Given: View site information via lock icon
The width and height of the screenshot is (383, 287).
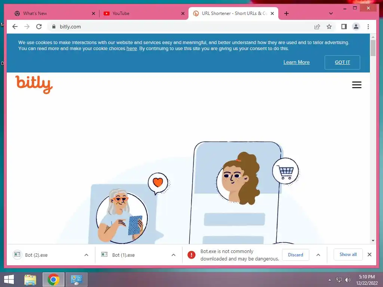Looking at the screenshot, I should click(54, 27).
